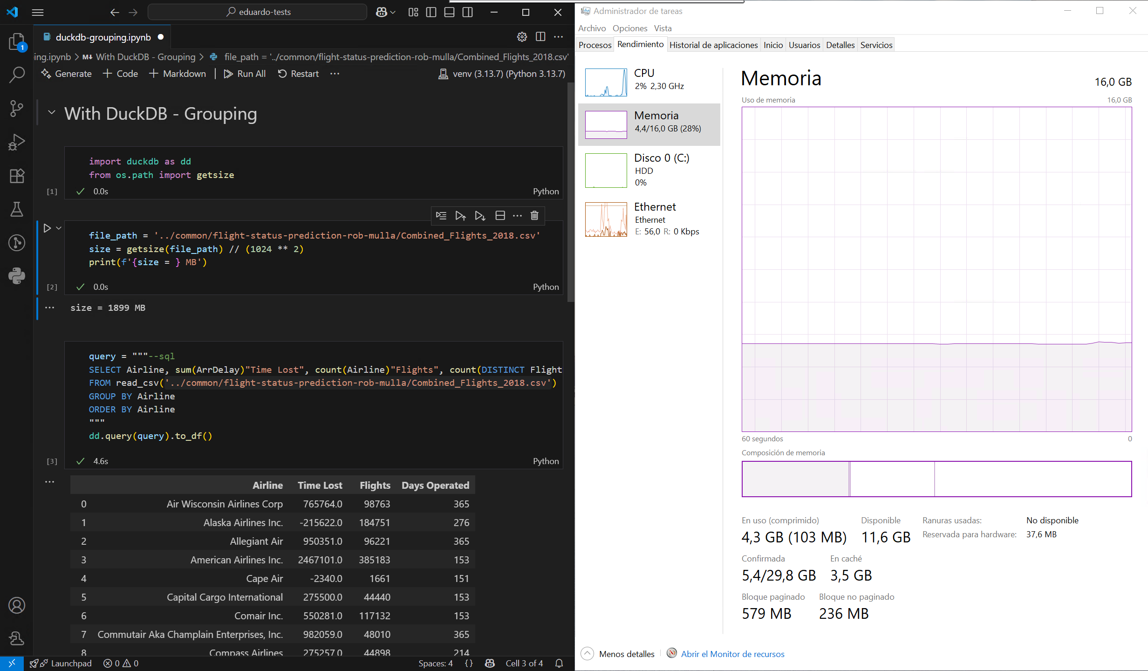Toggle the secondary sidebar layout
The image size is (1148, 671).
pyautogui.click(x=467, y=12)
